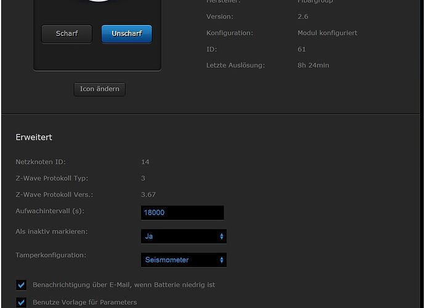The width and height of the screenshot is (425, 308).
Task: Open the Als inaktiv markieren dropdown
Action: 184,236
